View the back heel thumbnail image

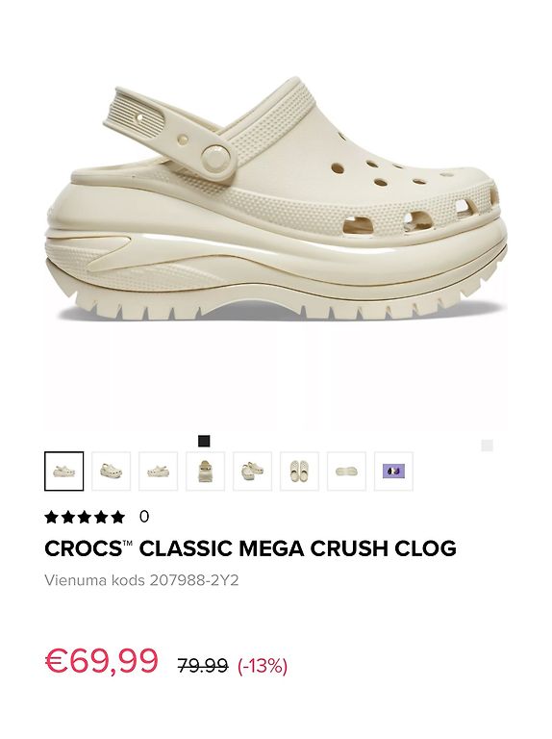point(206,471)
